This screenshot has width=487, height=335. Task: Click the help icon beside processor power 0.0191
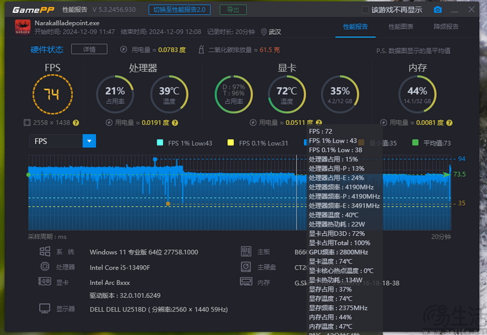pos(175,123)
